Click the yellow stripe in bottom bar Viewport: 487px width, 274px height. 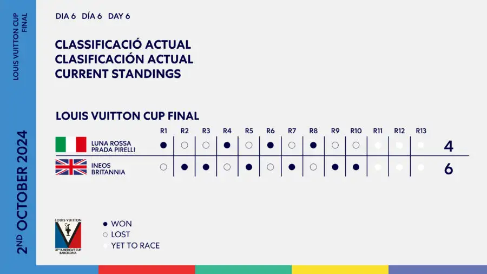click(340, 269)
